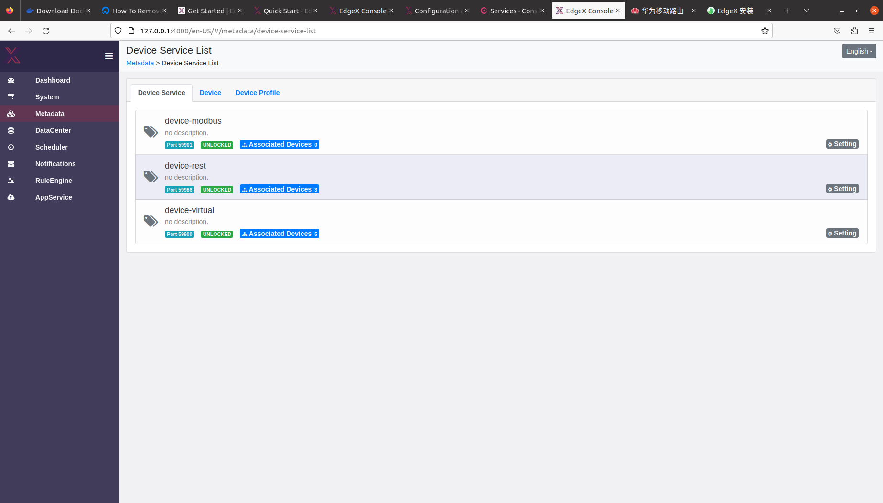
Task: Switch to the Device Profile tab
Action: (257, 93)
